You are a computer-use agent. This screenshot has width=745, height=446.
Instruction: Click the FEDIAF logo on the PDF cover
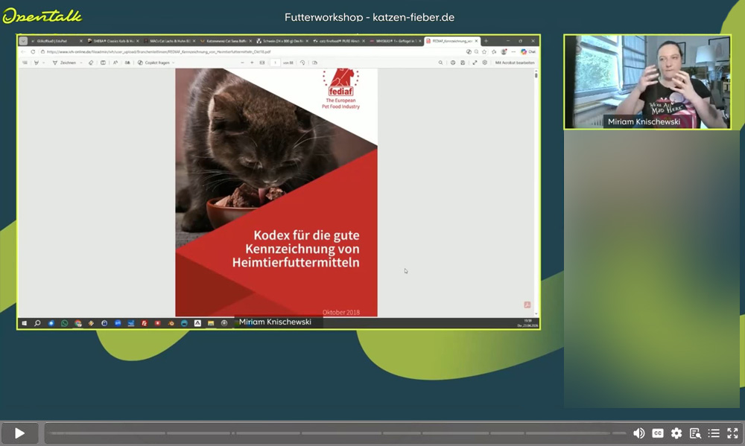click(340, 89)
